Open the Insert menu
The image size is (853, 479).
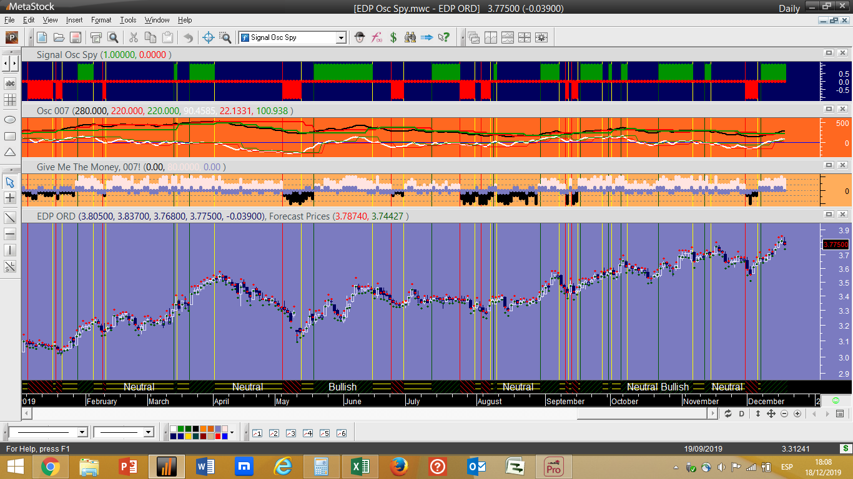click(x=74, y=20)
